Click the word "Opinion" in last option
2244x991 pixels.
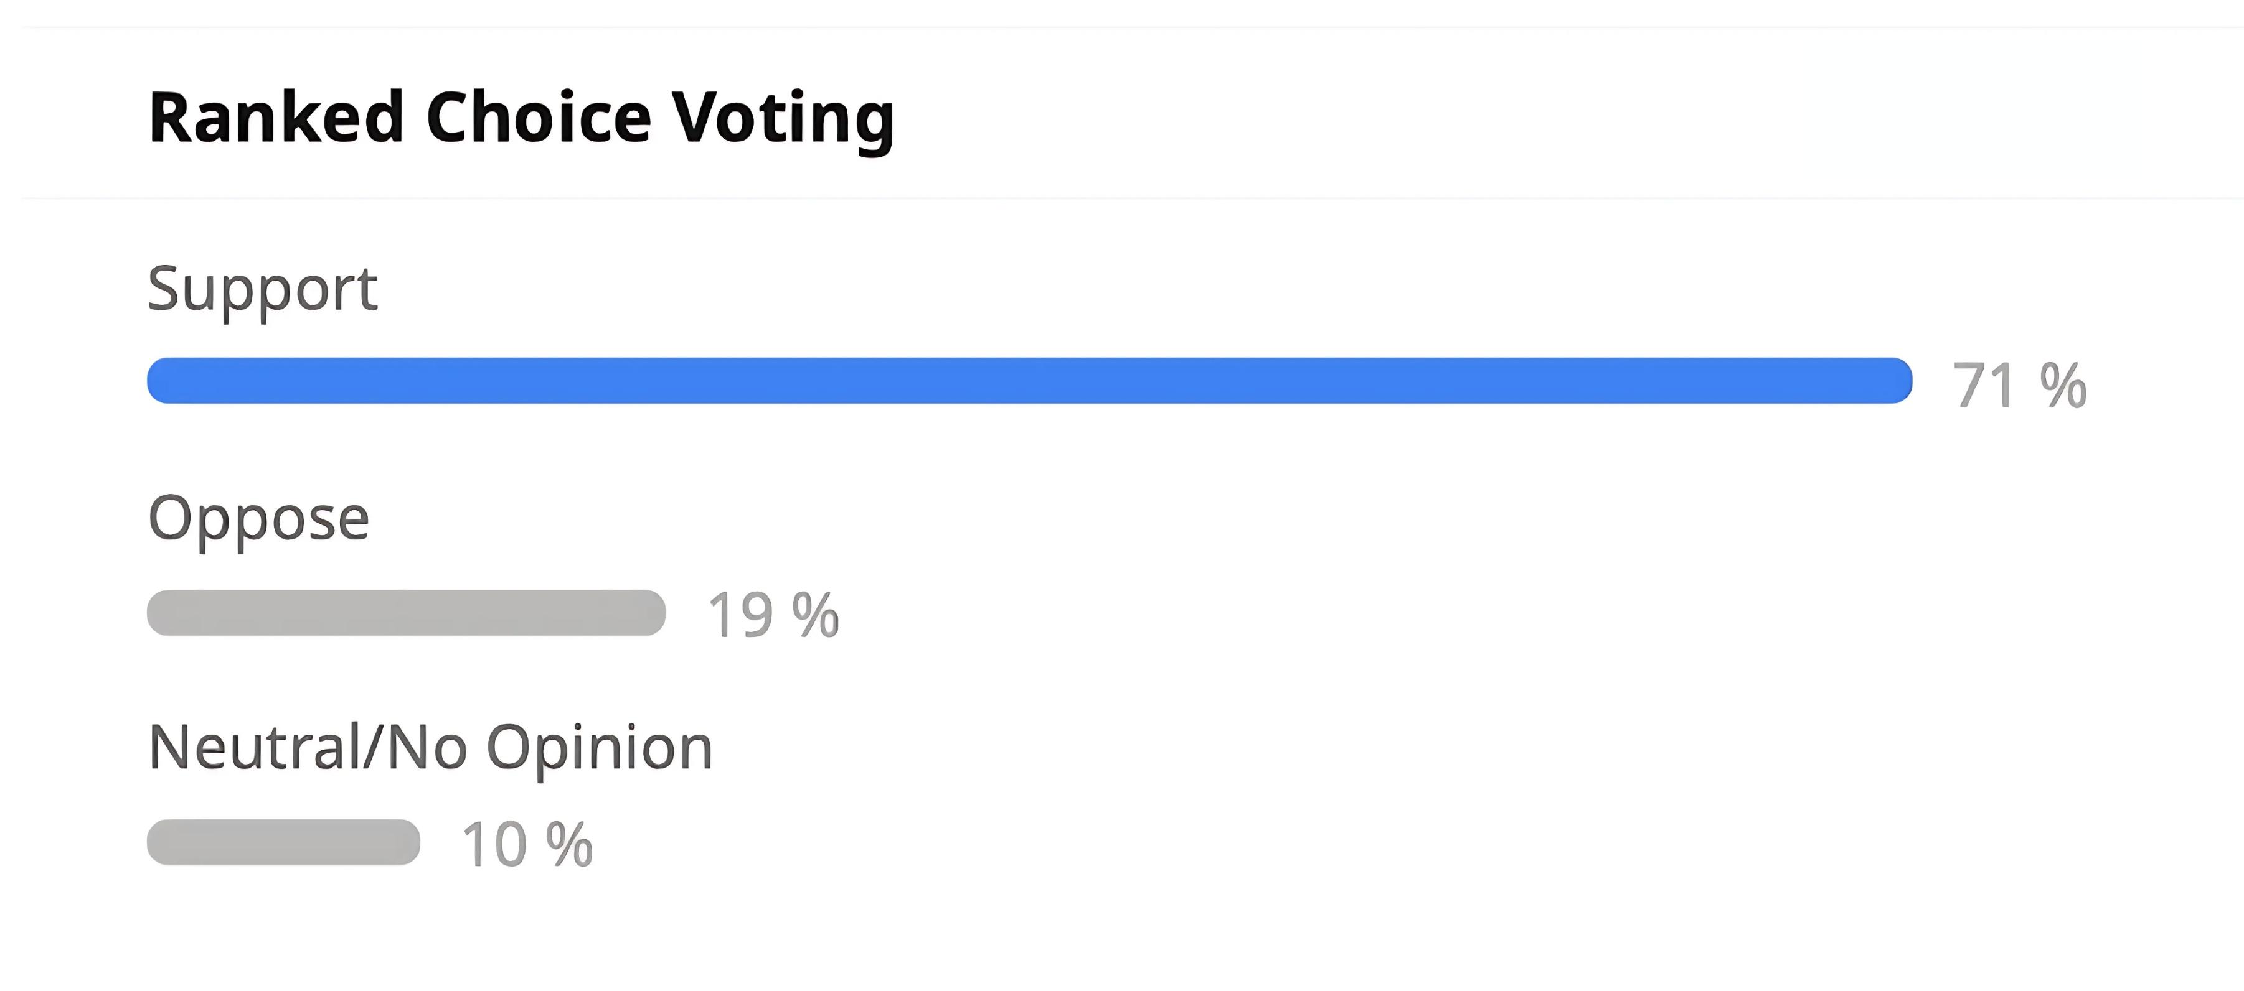[600, 750]
